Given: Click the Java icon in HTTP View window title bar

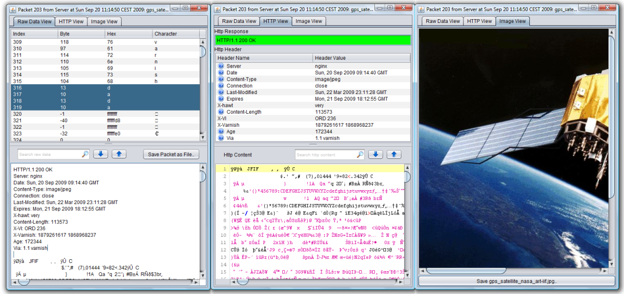Looking at the screenshot, I should pos(217,9).
